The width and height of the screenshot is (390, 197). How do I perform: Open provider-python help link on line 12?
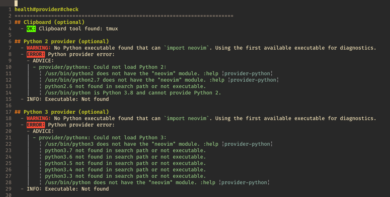[253, 80]
